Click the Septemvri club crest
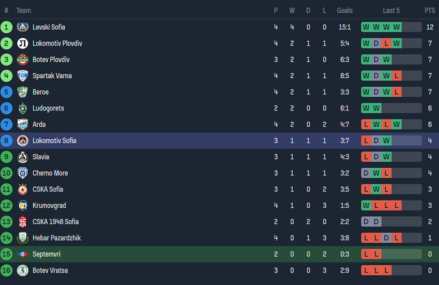 [x=23, y=254]
